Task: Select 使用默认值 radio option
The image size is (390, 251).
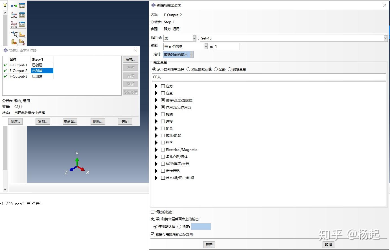Action: pyautogui.click(x=155, y=226)
